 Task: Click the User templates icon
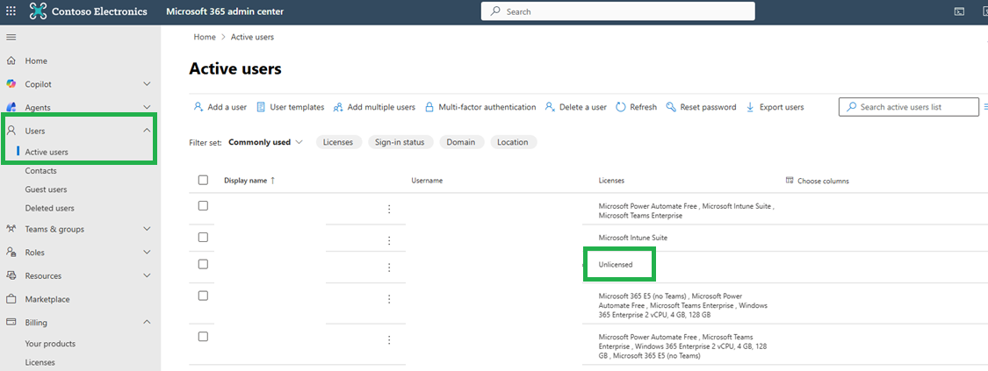coord(261,107)
